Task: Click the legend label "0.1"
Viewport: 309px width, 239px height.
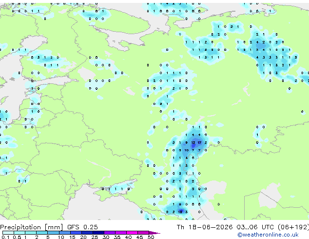Action: [5, 237]
